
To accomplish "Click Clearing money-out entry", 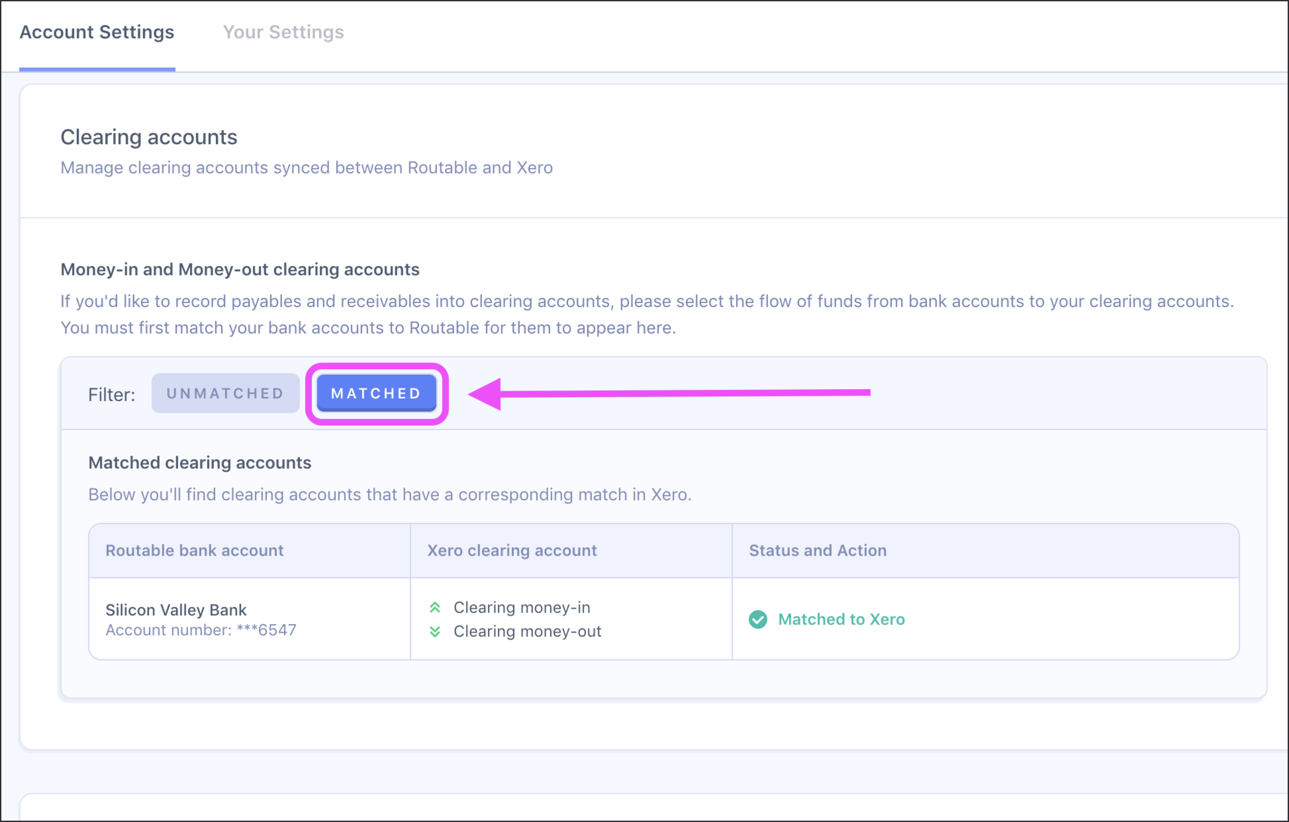I will point(527,631).
